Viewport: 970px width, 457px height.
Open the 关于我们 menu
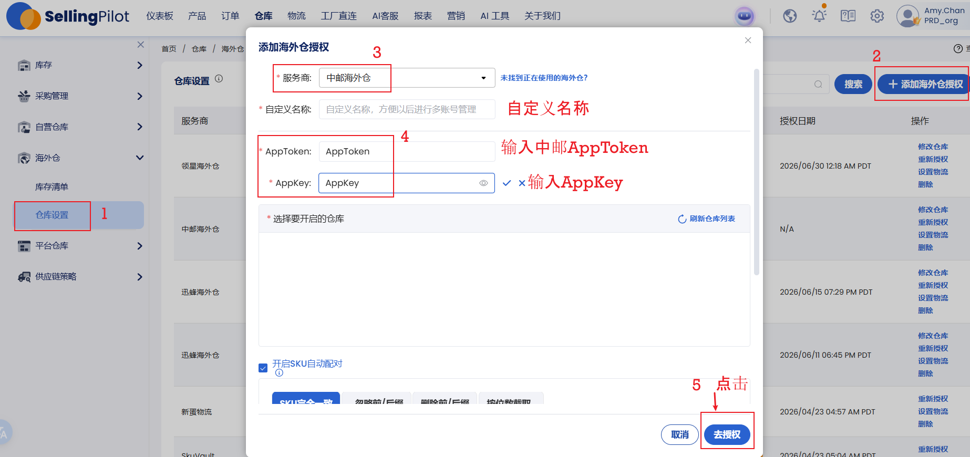pyautogui.click(x=542, y=16)
